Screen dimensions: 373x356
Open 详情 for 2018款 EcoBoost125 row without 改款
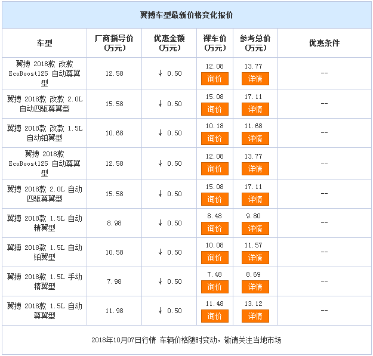pyautogui.click(x=255, y=169)
